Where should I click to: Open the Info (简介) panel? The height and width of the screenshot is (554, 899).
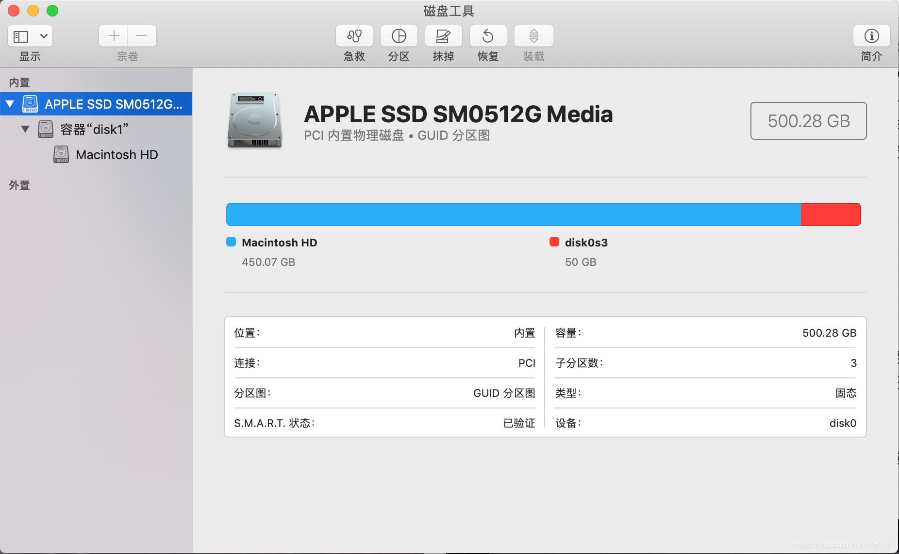pyautogui.click(x=872, y=36)
